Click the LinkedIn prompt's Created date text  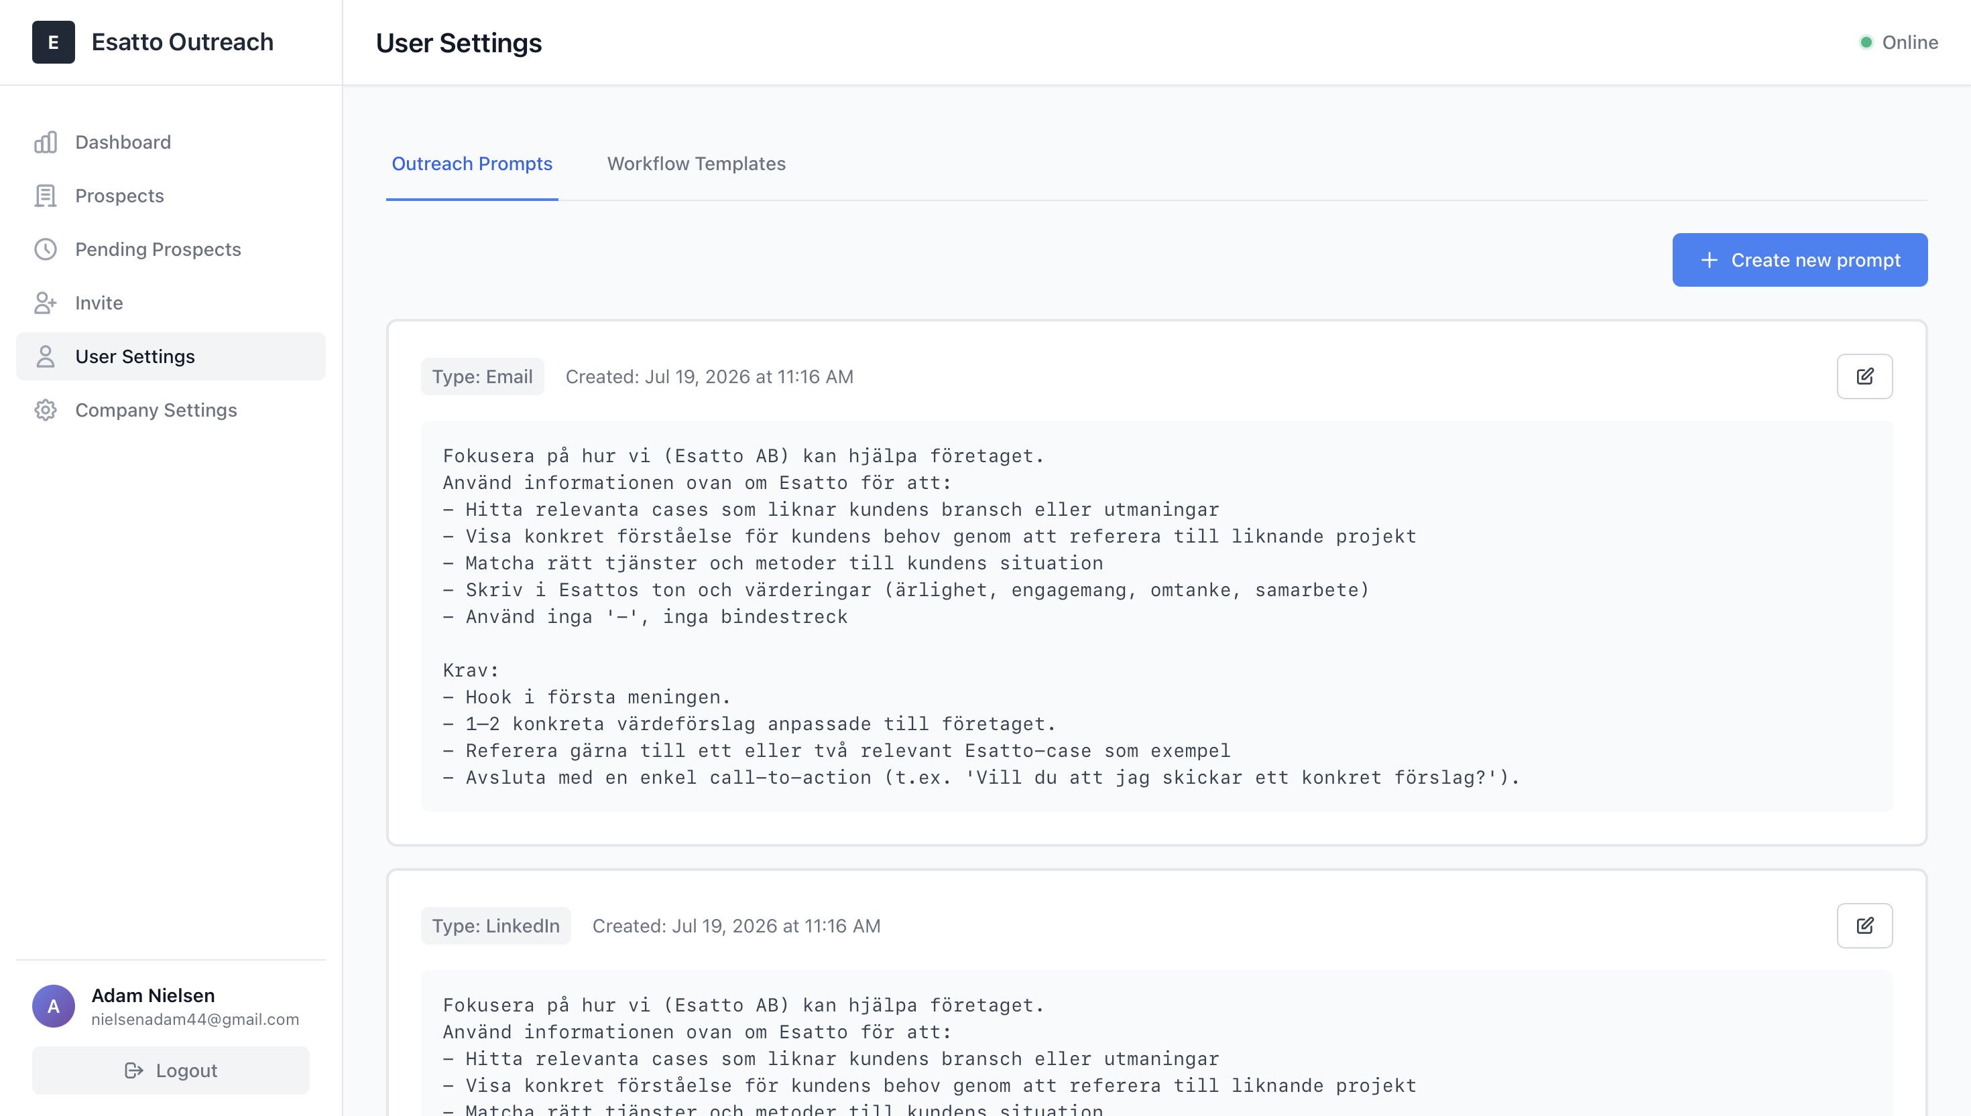coord(736,926)
